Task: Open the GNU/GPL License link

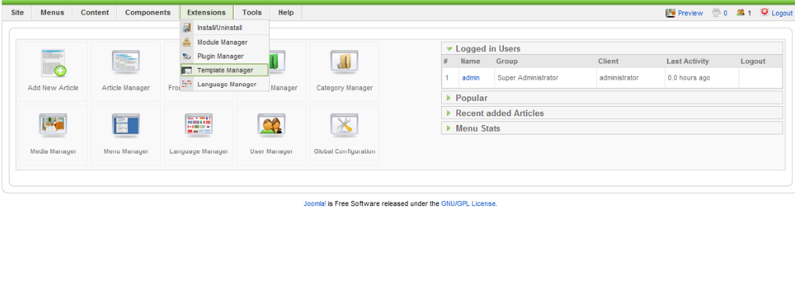Action: (469, 204)
